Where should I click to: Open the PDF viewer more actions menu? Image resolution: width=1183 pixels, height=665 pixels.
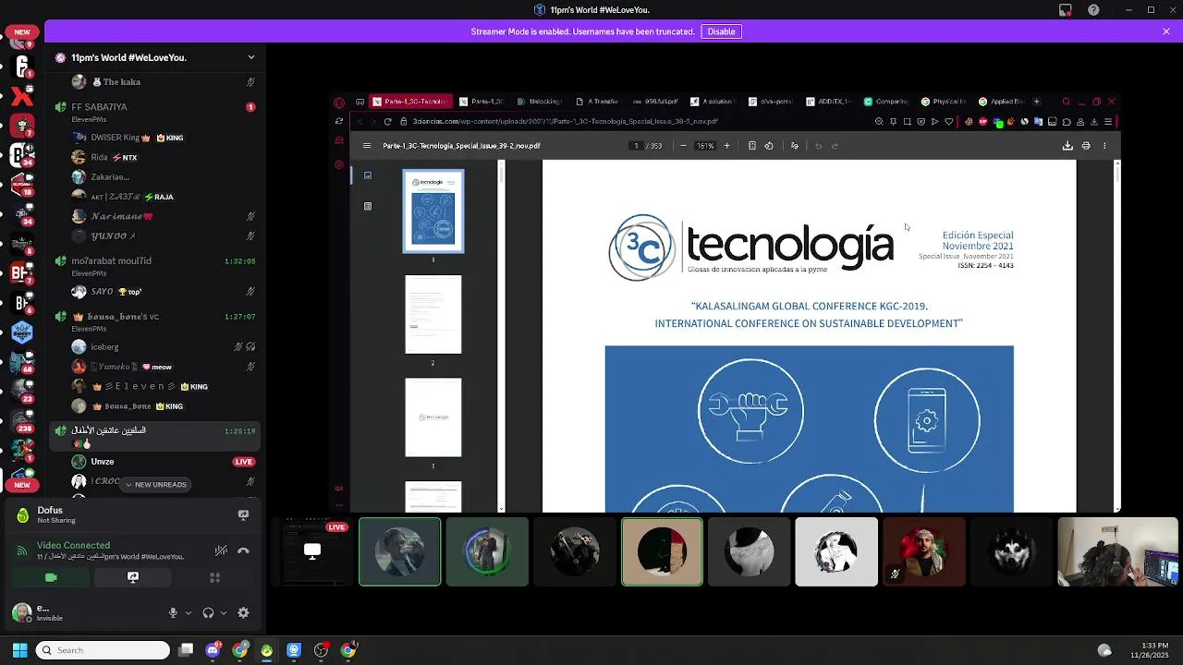(1104, 146)
